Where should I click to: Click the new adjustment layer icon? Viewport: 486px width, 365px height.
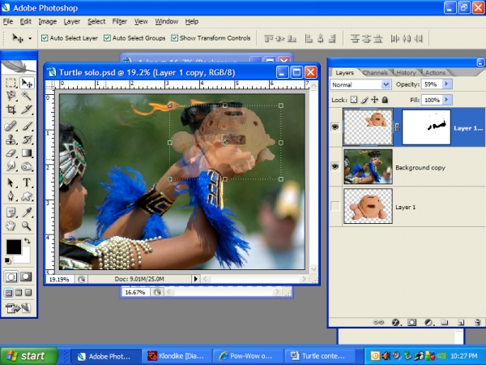(x=428, y=323)
